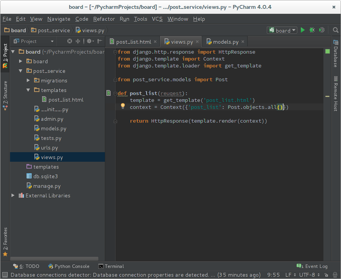Fold the import block at first line
Viewport: 341px width, 279px height.
(115, 52)
